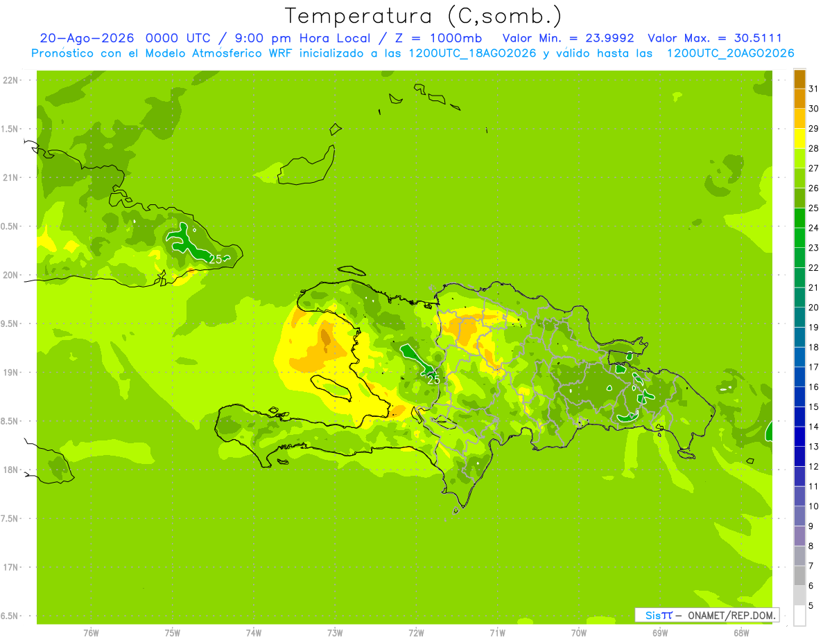This screenshot has width=832, height=642.
Task: Click the orange legend band between 30 and 31
Action: (x=799, y=98)
